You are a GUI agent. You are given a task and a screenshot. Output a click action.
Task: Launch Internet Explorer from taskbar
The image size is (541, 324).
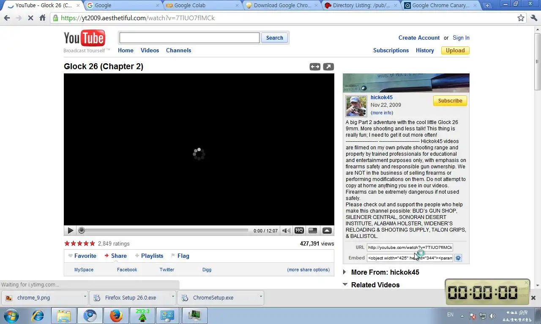[x=38, y=316]
